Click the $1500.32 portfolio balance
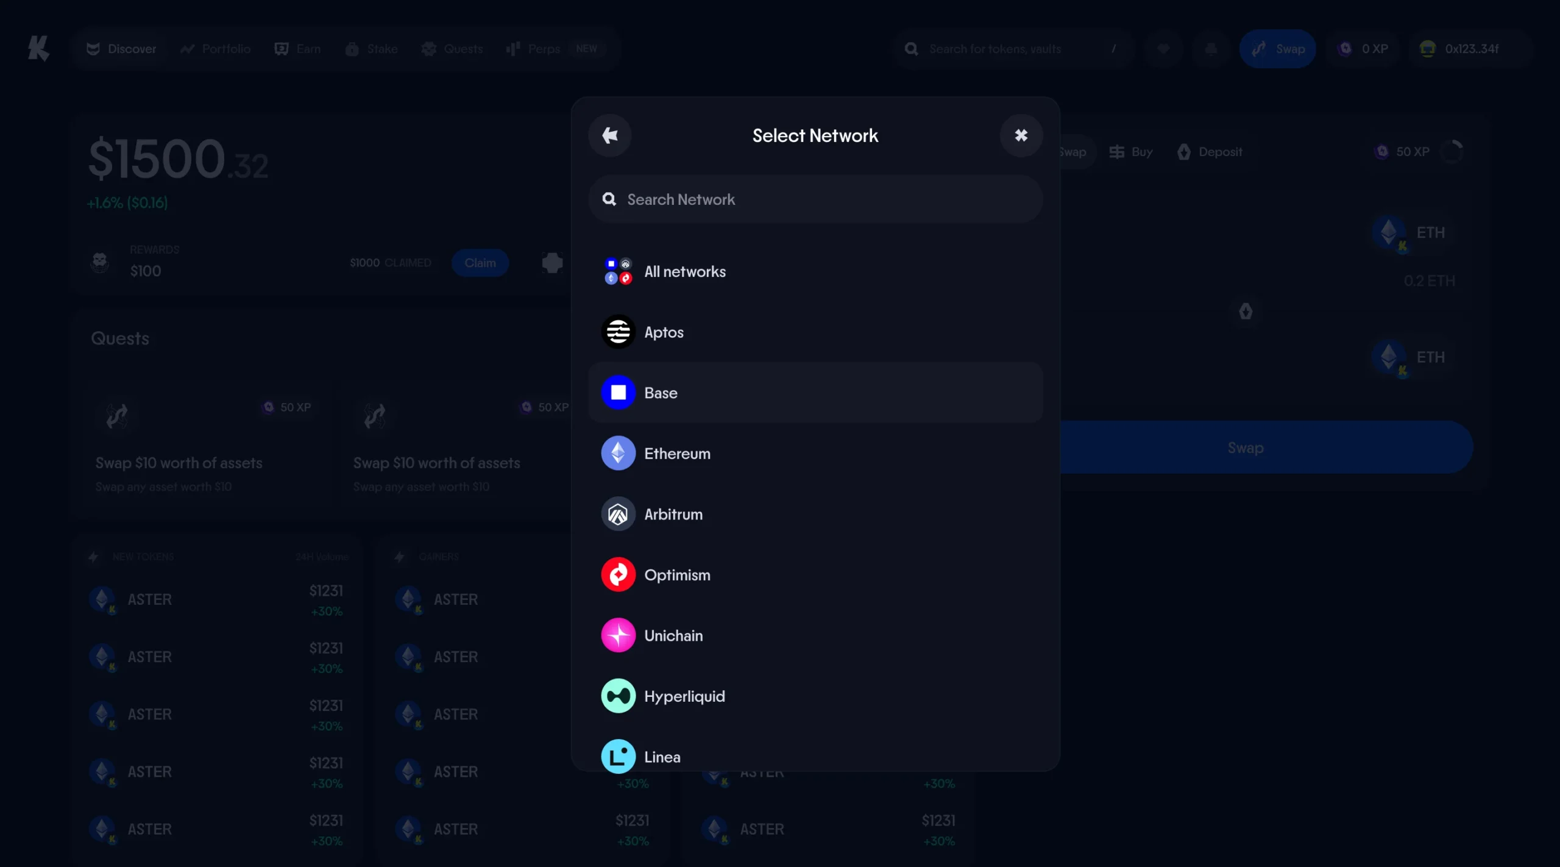This screenshot has height=867, width=1560. (178, 159)
